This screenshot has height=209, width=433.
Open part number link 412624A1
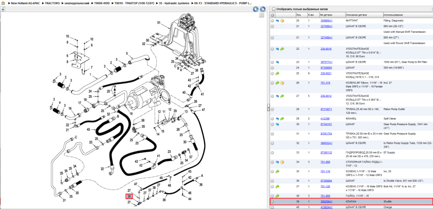(326, 207)
